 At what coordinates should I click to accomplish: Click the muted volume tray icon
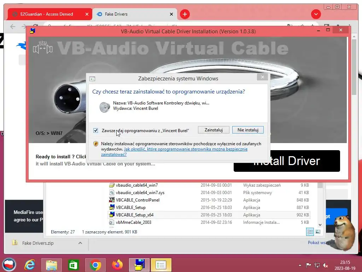326,265
